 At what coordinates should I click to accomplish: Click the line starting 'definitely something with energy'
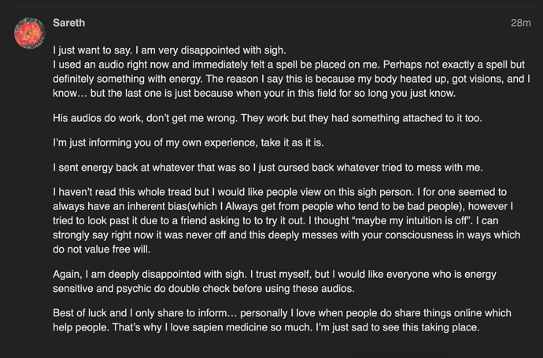[x=291, y=79]
